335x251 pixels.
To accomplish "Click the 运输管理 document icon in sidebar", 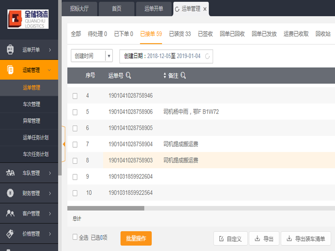I will 10,70.
